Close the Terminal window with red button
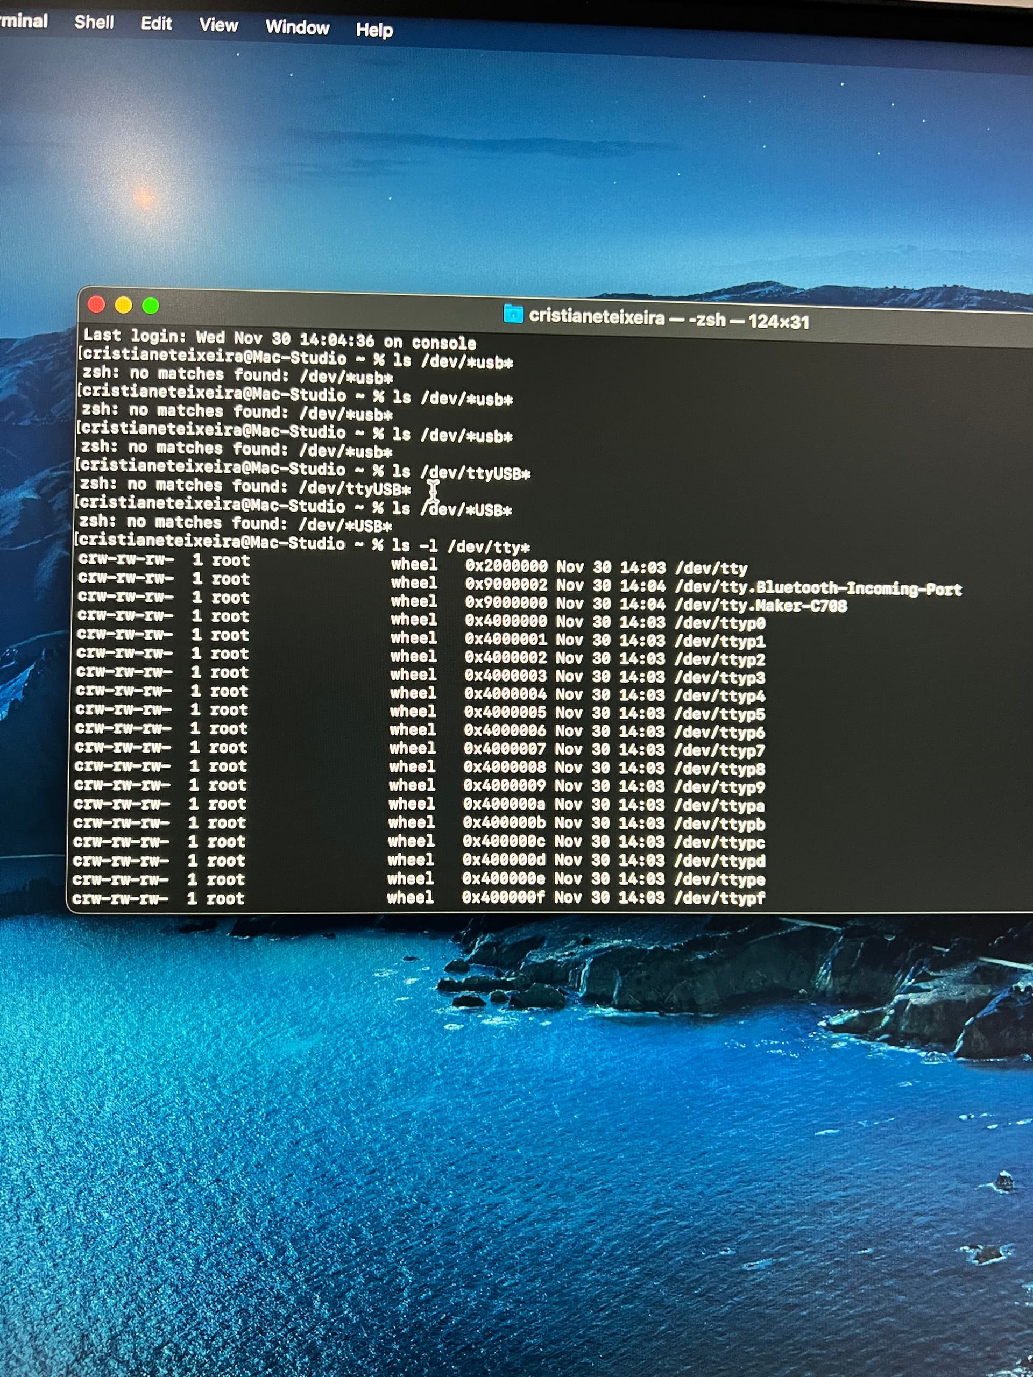This screenshot has width=1033, height=1377. [96, 304]
